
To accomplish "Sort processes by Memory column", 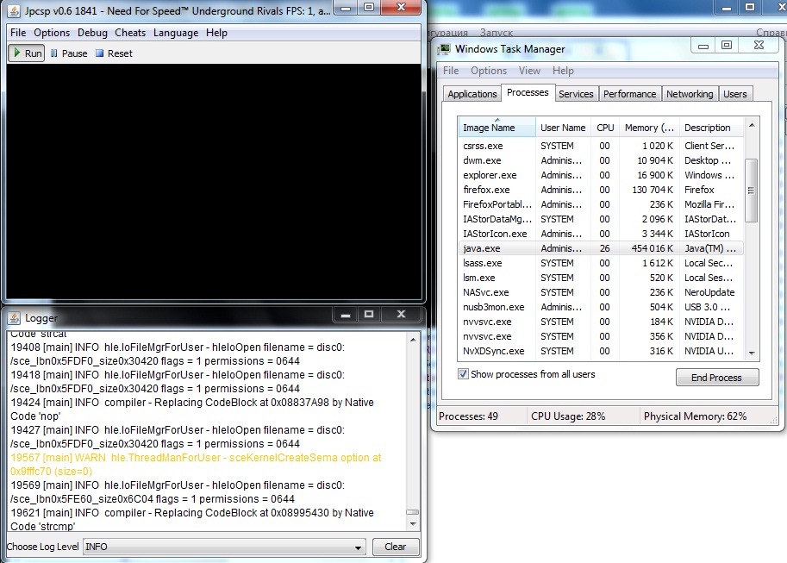I will click(649, 128).
